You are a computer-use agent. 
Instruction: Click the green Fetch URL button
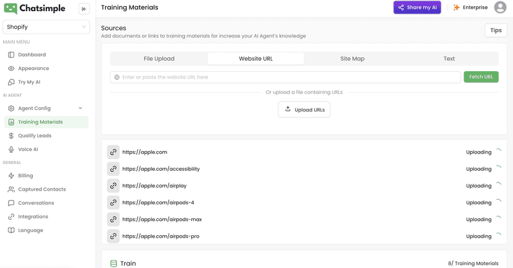pos(481,77)
